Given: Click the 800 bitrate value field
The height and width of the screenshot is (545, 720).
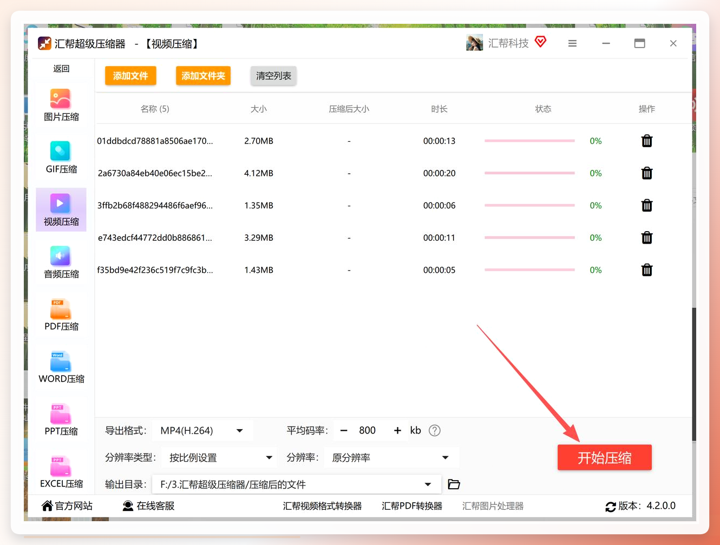Looking at the screenshot, I should 368,431.
